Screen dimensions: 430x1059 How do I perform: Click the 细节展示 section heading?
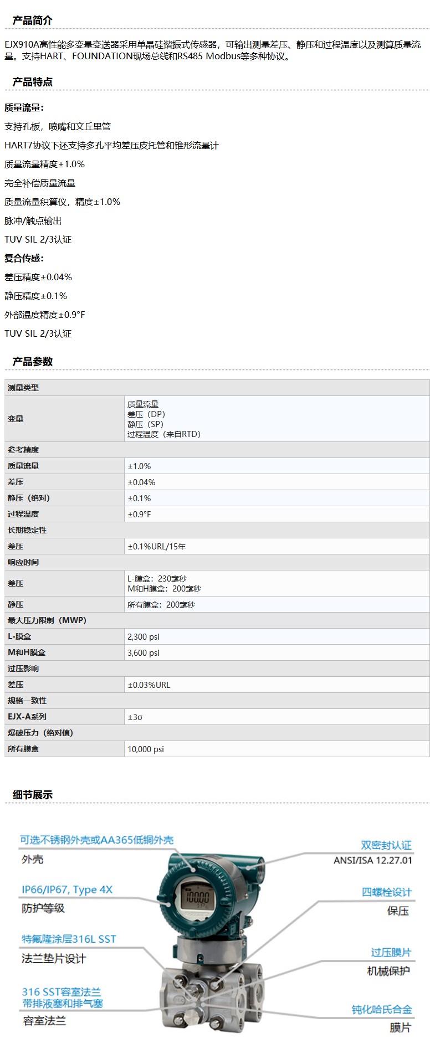pyautogui.click(x=33, y=795)
